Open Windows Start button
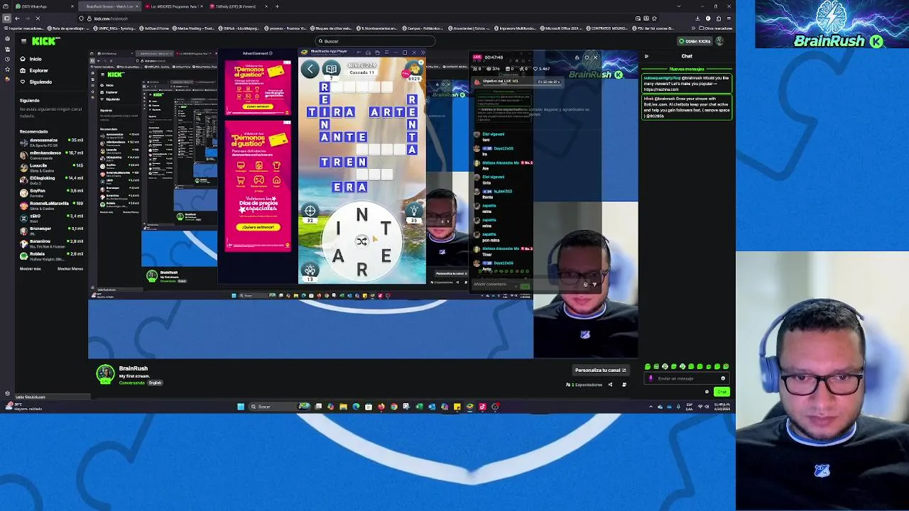The image size is (909, 511). point(241,407)
